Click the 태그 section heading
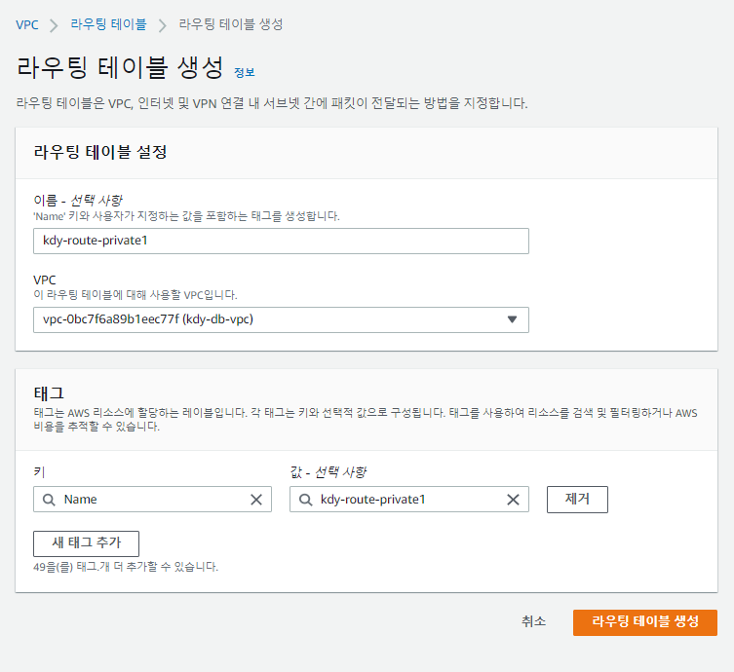The image size is (734, 672). [49, 393]
